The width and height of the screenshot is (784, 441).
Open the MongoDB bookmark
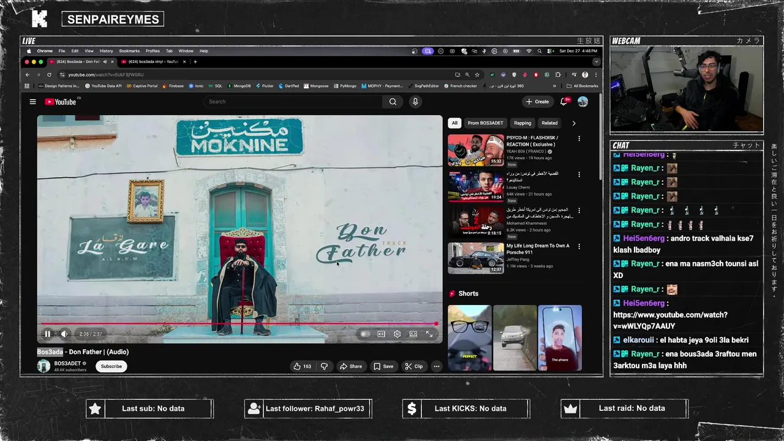pyautogui.click(x=239, y=86)
